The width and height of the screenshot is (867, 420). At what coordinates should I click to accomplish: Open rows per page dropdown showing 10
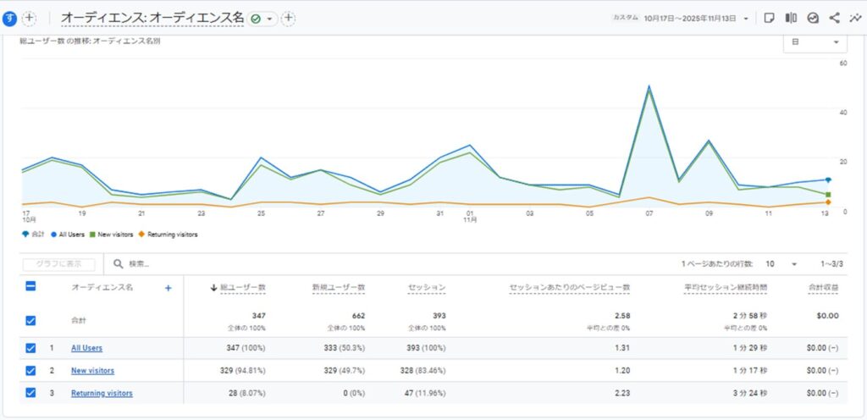click(781, 264)
